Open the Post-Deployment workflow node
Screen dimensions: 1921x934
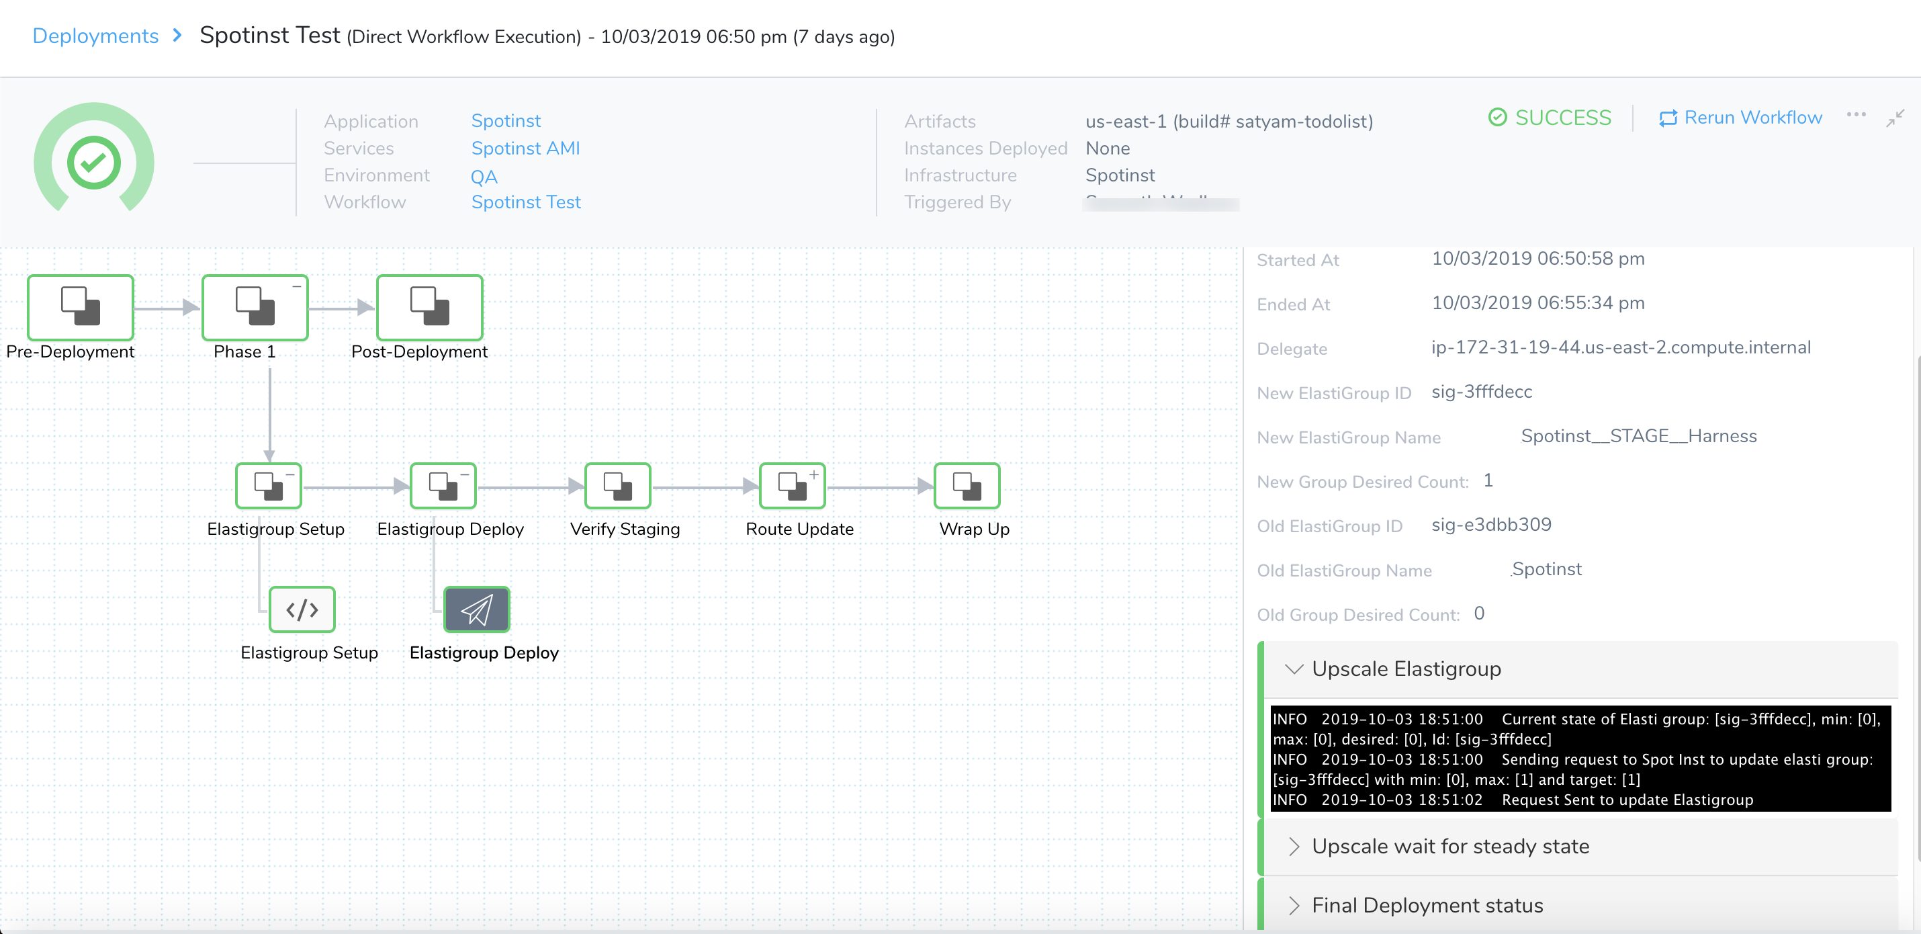pyautogui.click(x=430, y=307)
